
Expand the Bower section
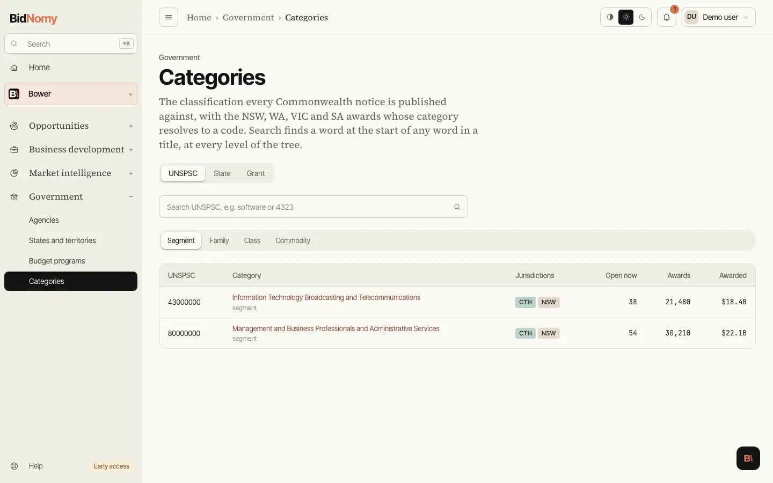point(130,94)
